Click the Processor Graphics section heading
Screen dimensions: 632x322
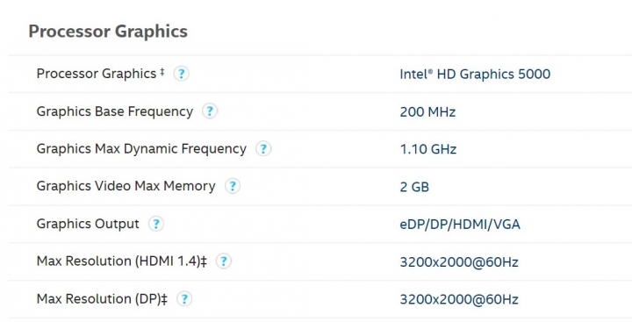click(x=108, y=32)
